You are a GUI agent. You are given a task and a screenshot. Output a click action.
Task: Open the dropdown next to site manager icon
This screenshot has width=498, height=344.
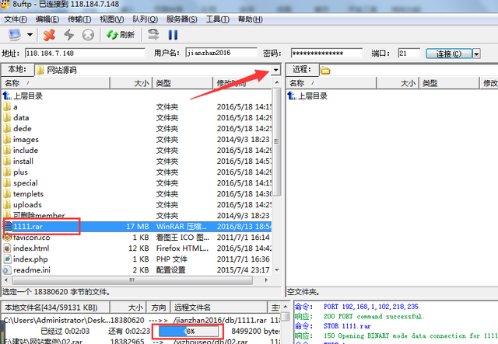click(30, 34)
